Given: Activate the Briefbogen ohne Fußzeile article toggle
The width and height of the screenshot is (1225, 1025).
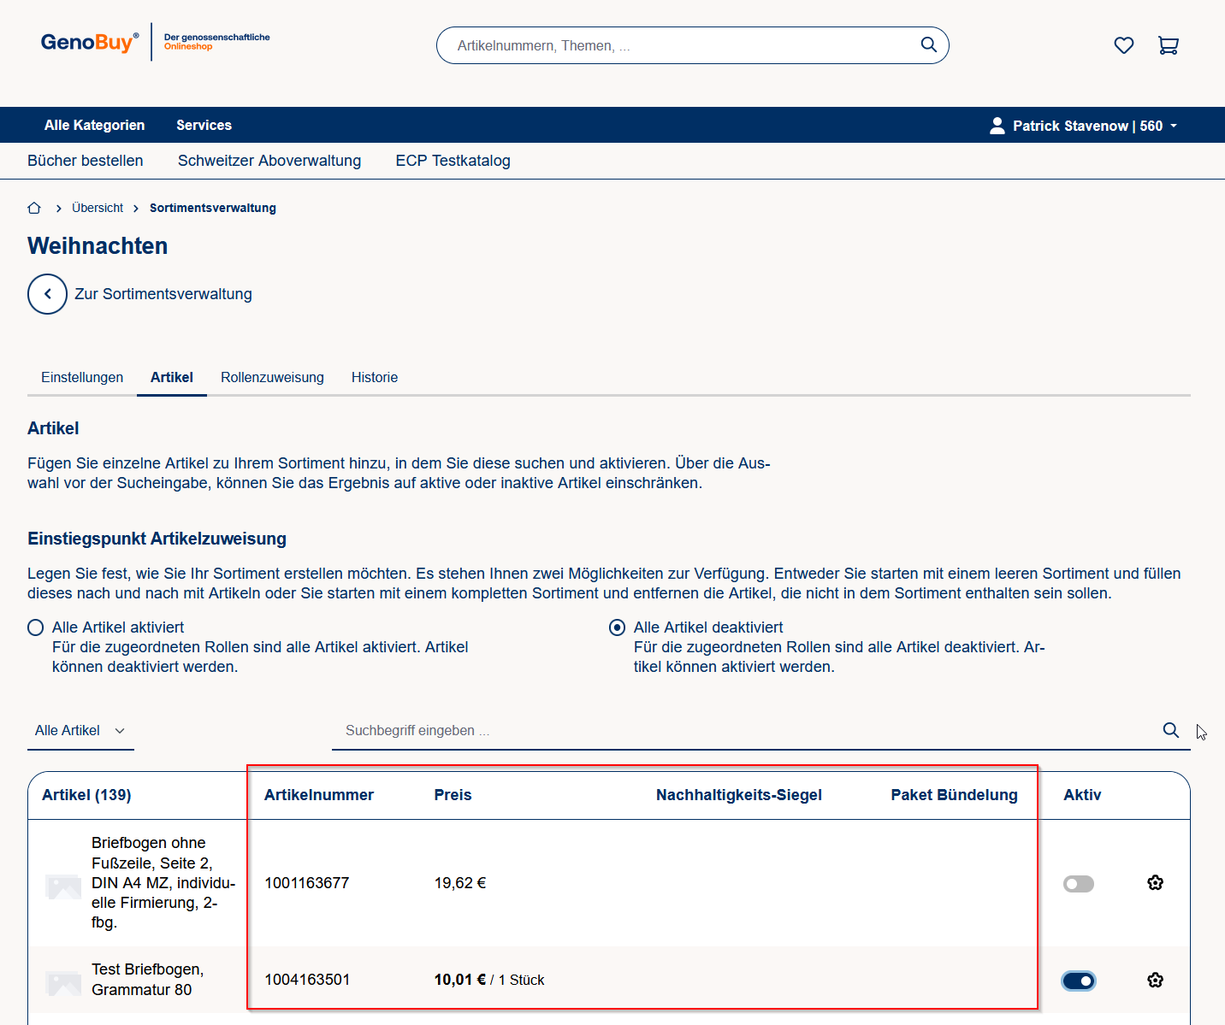Looking at the screenshot, I should (x=1078, y=884).
